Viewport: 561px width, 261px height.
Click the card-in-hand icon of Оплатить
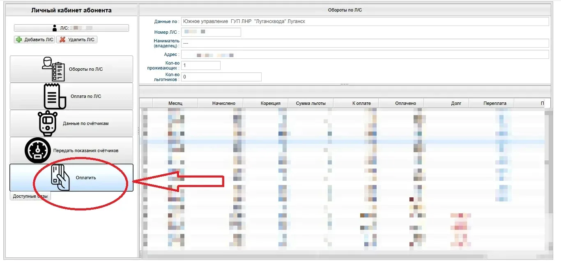pos(60,178)
